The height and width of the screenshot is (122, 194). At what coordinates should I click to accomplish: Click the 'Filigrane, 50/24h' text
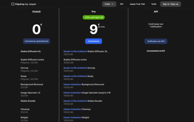(x=29, y=79)
